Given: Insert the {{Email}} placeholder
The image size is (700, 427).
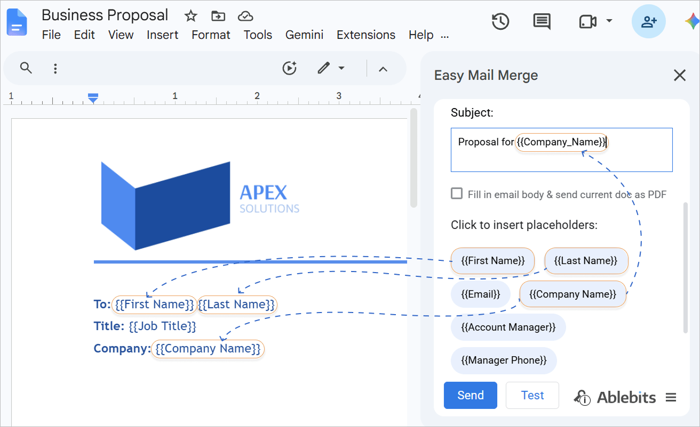Looking at the screenshot, I should click(x=481, y=294).
